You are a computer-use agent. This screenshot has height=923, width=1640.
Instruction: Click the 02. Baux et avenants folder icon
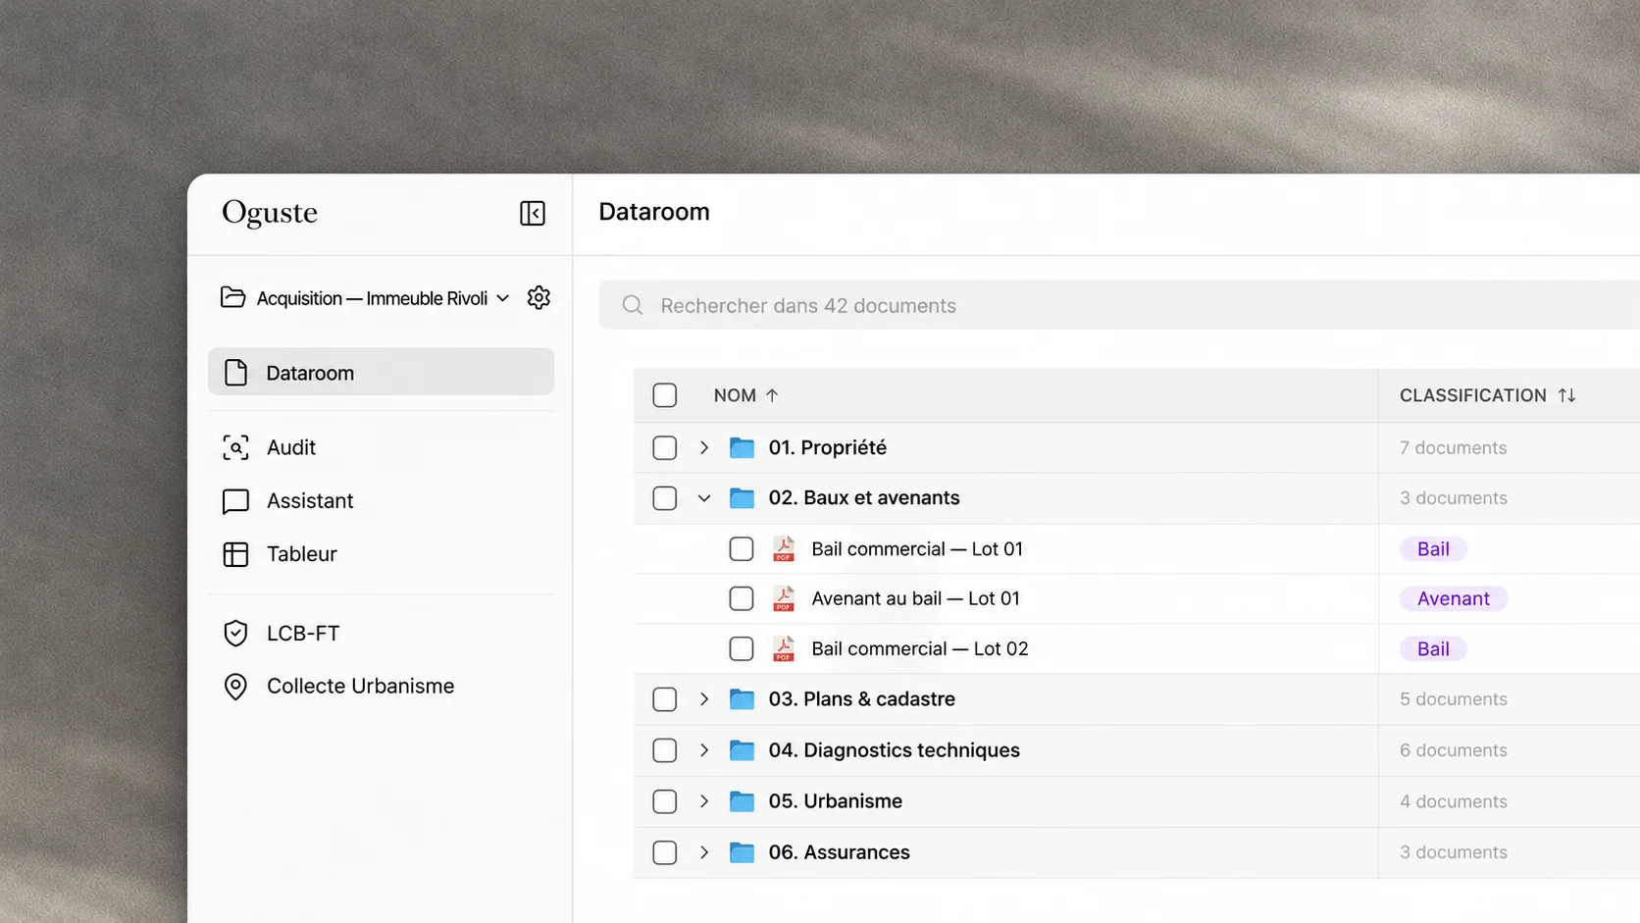[x=743, y=498]
